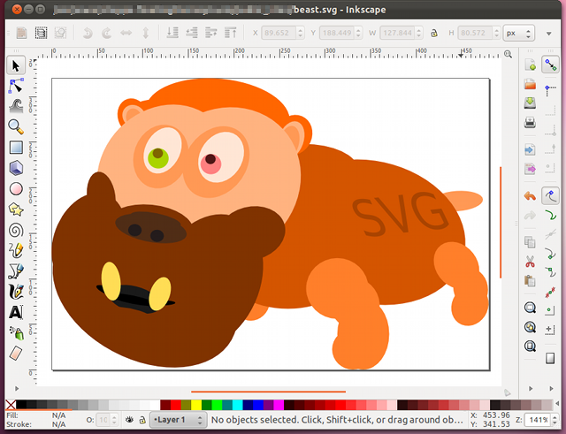Screen dimensions: 566x434
Task: Select the Star polygon tool
Action: (x=15, y=209)
